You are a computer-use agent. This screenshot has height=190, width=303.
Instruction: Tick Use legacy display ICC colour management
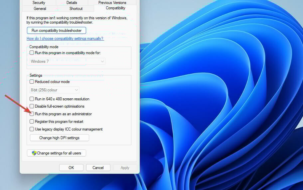coord(32,129)
